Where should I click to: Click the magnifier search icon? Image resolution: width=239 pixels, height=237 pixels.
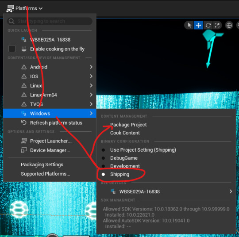tap(12, 21)
